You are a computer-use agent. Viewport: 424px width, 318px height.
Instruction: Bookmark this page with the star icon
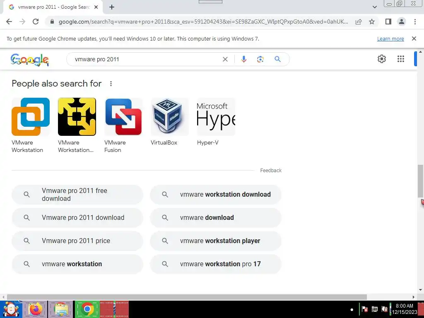(372, 22)
